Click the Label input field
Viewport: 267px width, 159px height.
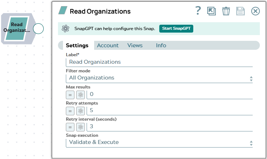(x=159, y=62)
